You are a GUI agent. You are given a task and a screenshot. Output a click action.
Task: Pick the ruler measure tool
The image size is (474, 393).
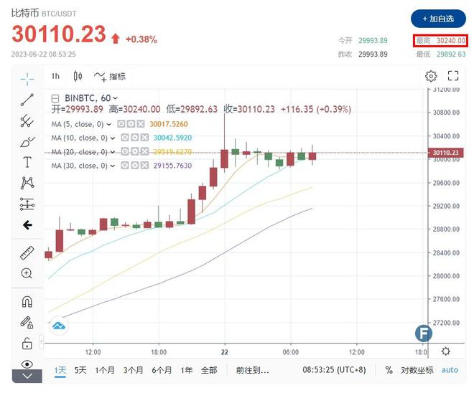(x=27, y=252)
